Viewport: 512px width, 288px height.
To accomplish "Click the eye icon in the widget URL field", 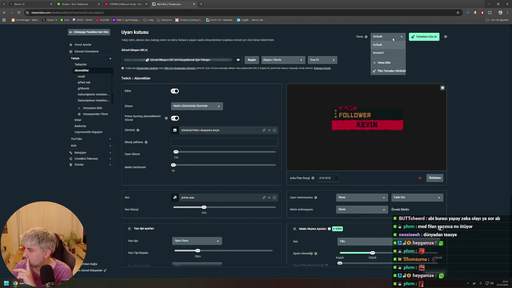I will pos(238,60).
